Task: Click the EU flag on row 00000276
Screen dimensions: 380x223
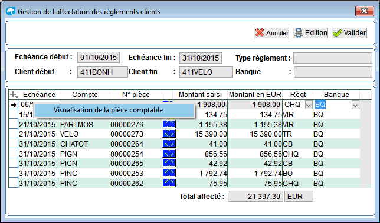Action: tap(169, 124)
